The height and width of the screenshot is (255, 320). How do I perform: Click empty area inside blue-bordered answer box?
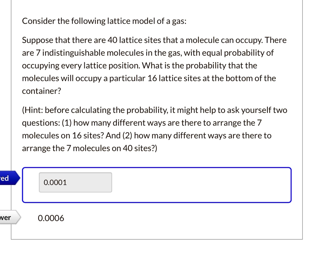pyautogui.click(x=200, y=185)
